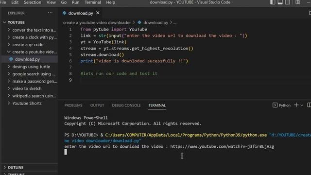Open the Python terminal profile icon
The height and width of the screenshot is (175, 311).
pos(275,105)
